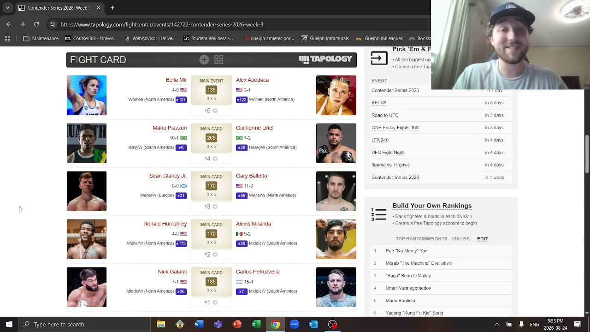Open the tab search dropdown arrow
The image size is (590, 332).
pos(7,8)
